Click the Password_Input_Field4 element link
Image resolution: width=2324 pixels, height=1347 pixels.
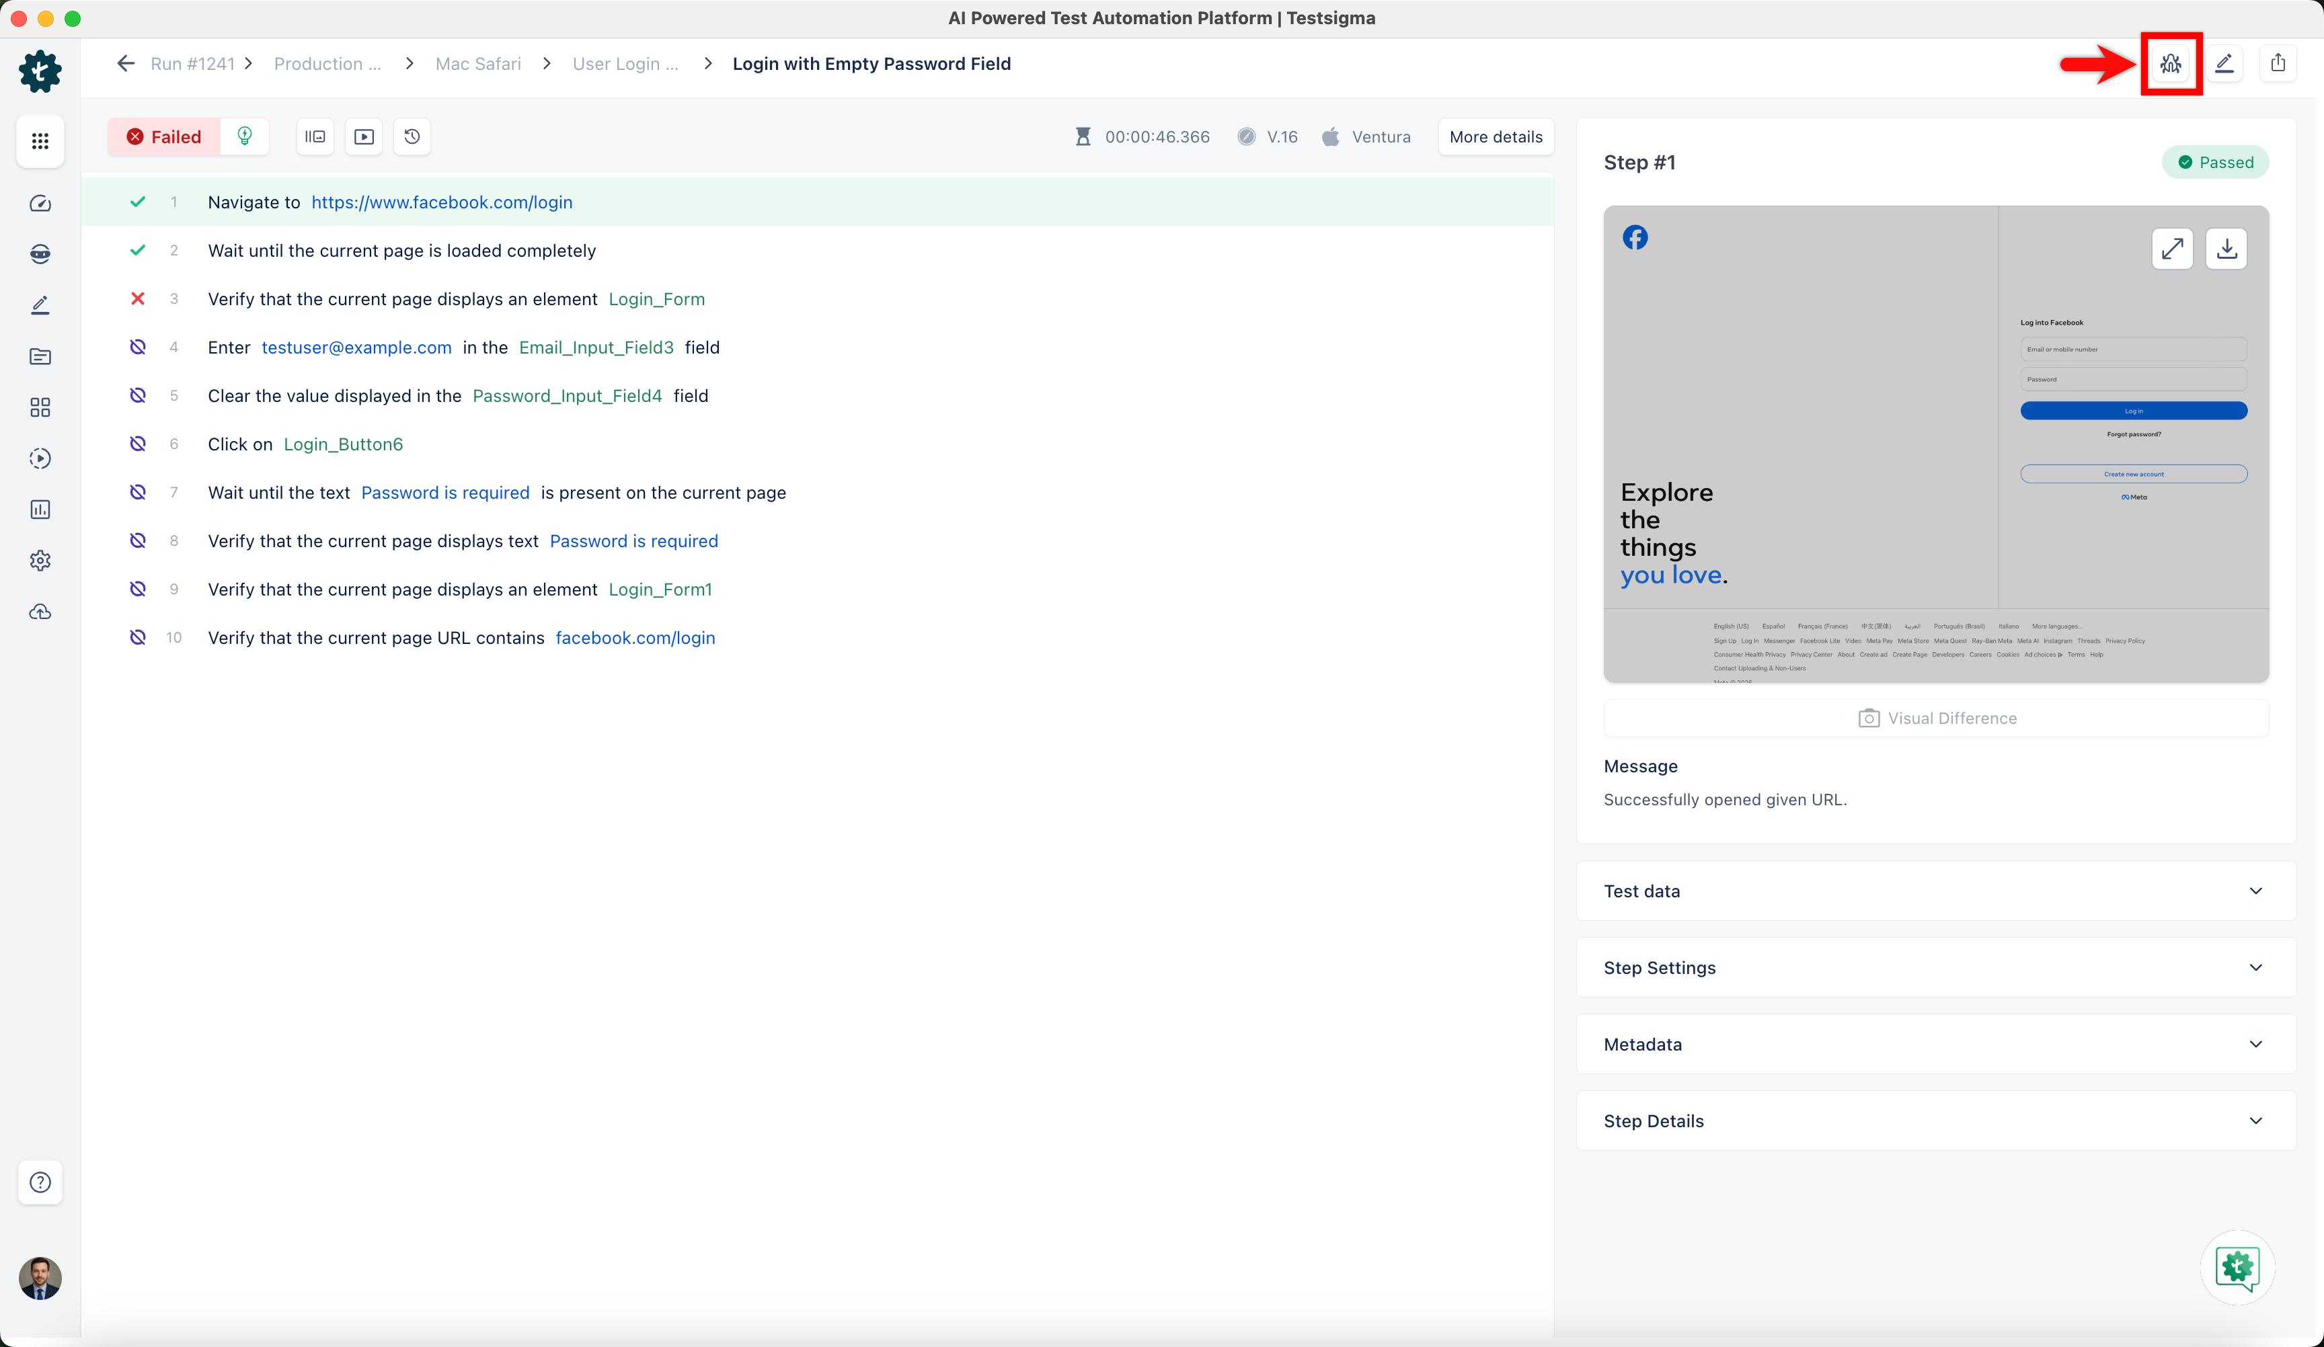[567, 395]
